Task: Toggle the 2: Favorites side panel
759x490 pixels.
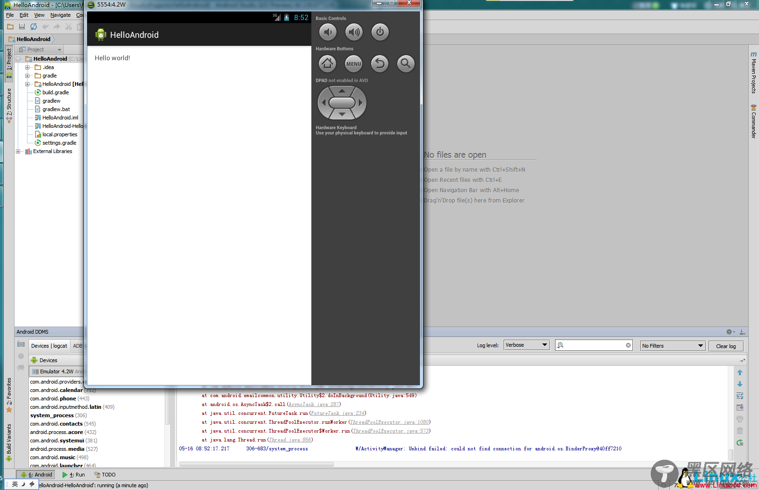Action: (x=9, y=395)
